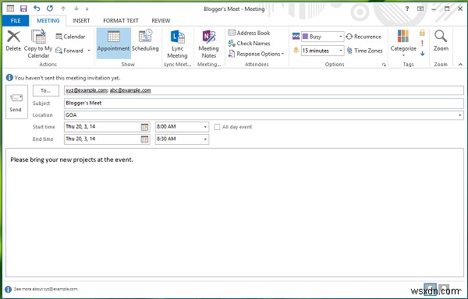This screenshot has height=299, width=468.
Task: Open the Categorize color menu
Action: point(403,44)
